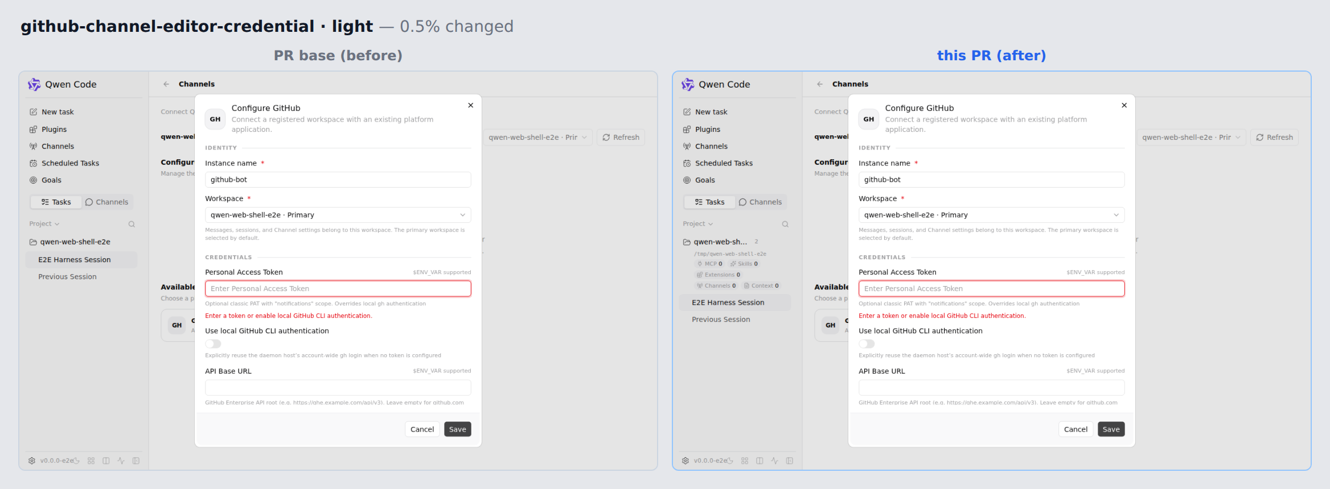Click Cancel in the after panel dialog
Image resolution: width=1330 pixels, height=489 pixels.
point(1076,429)
